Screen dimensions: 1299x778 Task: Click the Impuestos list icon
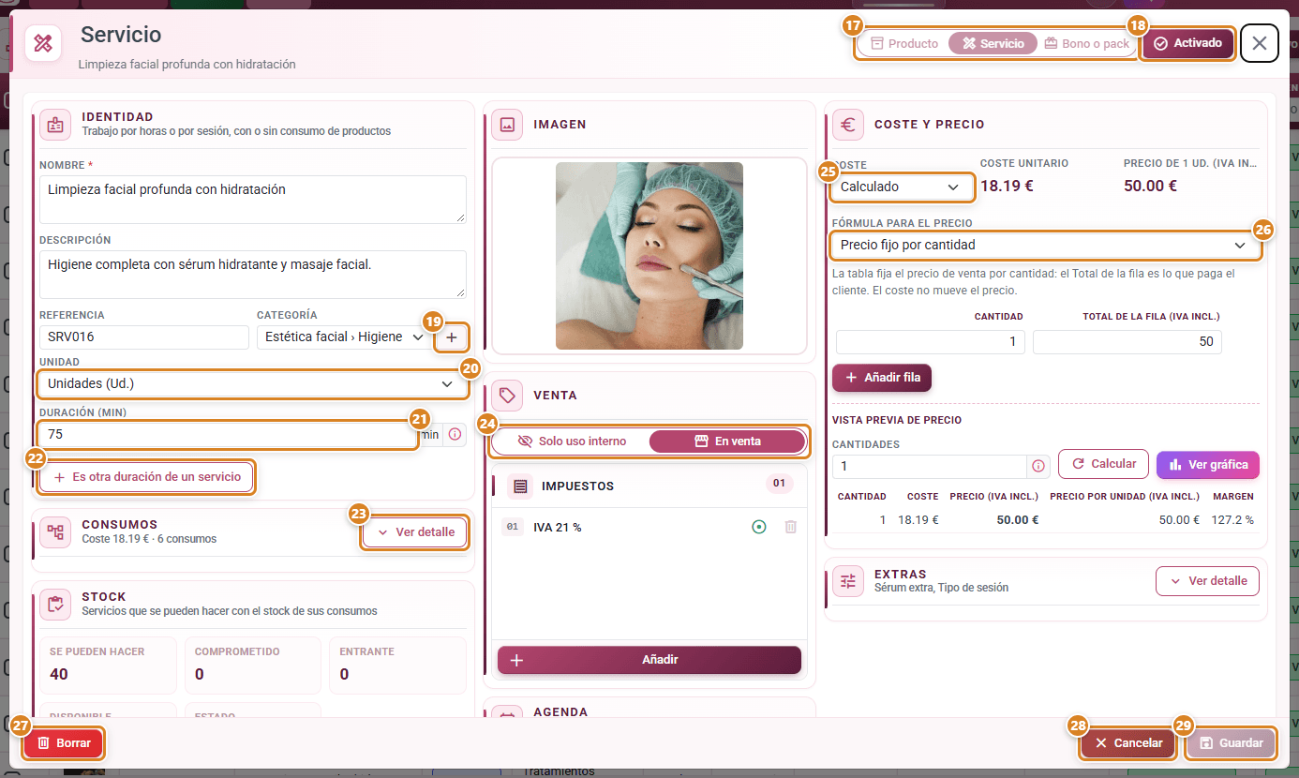[521, 486]
